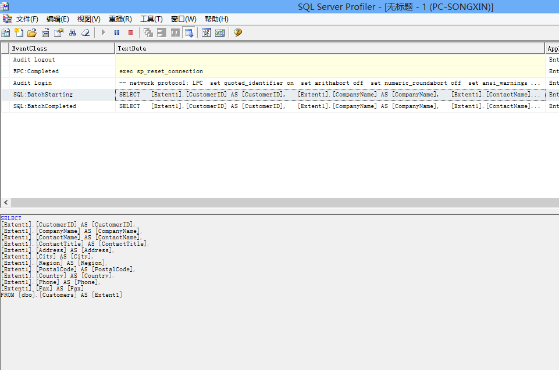Click the blue SELECT keyword in the detail pane

(x=11, y=218)
